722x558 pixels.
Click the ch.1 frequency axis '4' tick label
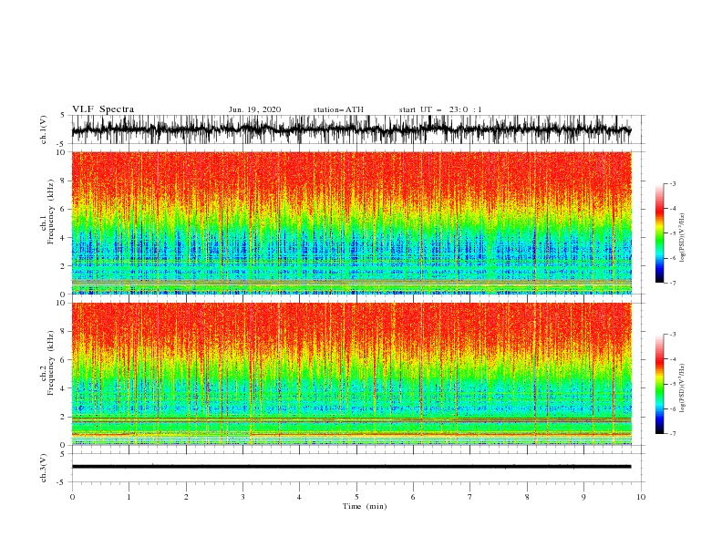point(63,238)
